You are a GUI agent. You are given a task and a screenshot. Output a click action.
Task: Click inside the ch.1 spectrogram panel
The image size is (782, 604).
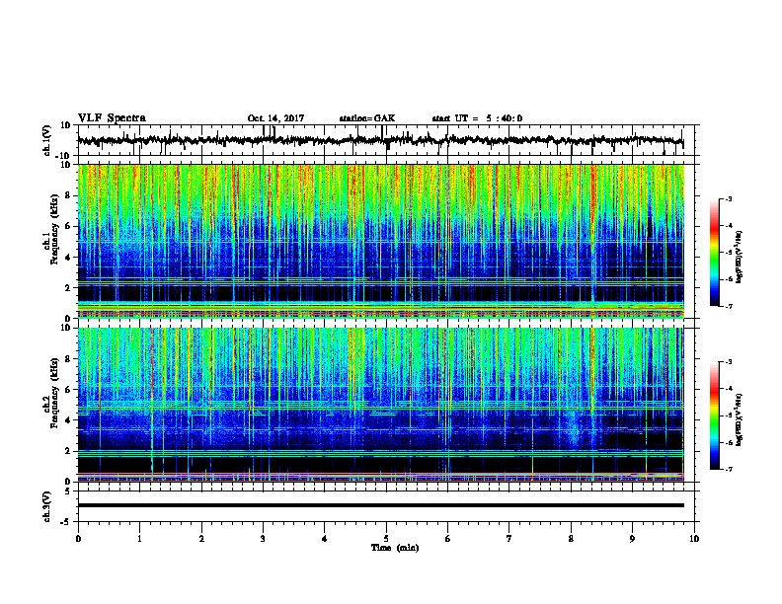point(381,241)
